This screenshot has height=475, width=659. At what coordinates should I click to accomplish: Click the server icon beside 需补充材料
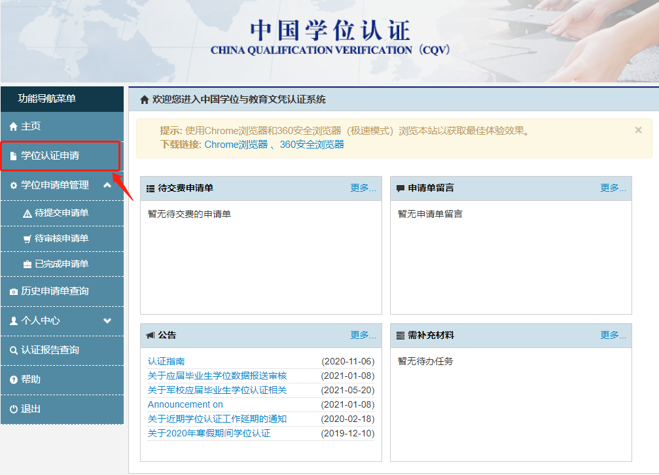point(401,336)
